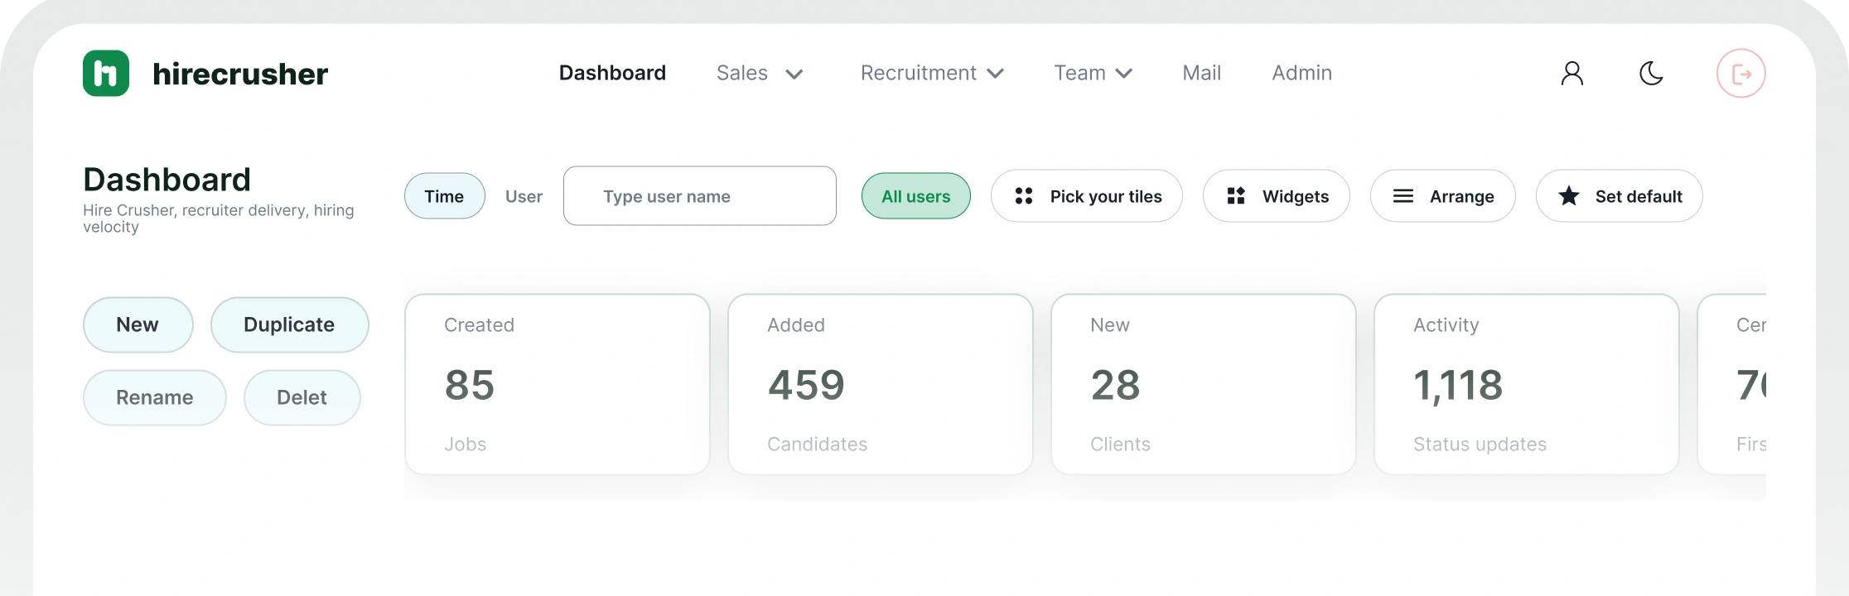The width and height of the screenshot is (1849, 596).
Task: Select the Added Candidates tile
Action: (x=880, y=384)
